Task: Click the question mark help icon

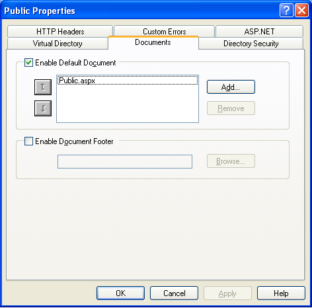Action: click(x=286, y=10)
